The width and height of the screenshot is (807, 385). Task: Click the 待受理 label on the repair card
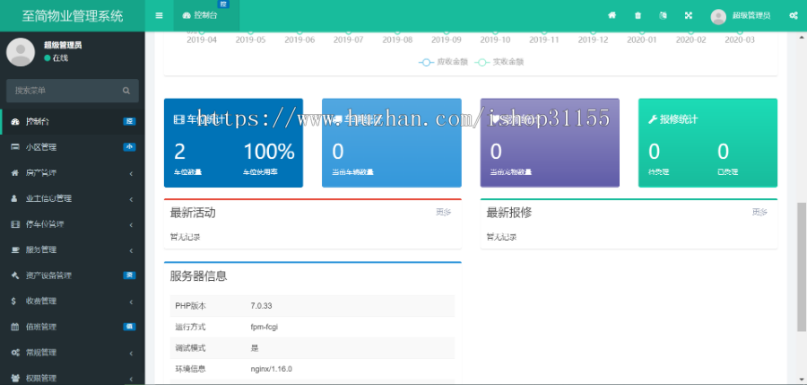[658, 172]
